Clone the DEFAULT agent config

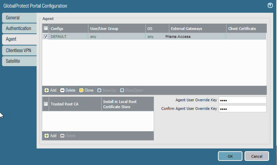click(x=86, y=90)
